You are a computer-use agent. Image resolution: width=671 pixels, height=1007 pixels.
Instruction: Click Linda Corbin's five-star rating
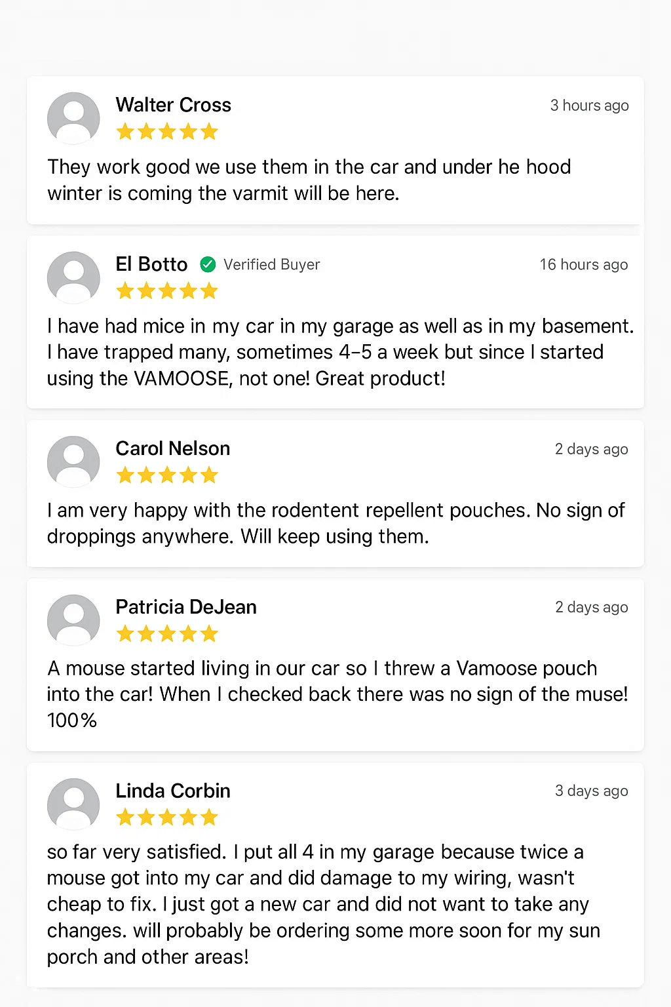167,818
